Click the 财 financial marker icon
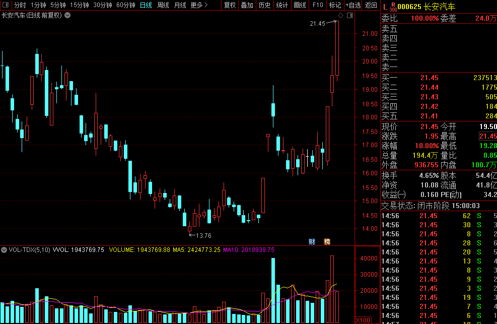Viewport: 497px width, 324px height. pos(312,242)
